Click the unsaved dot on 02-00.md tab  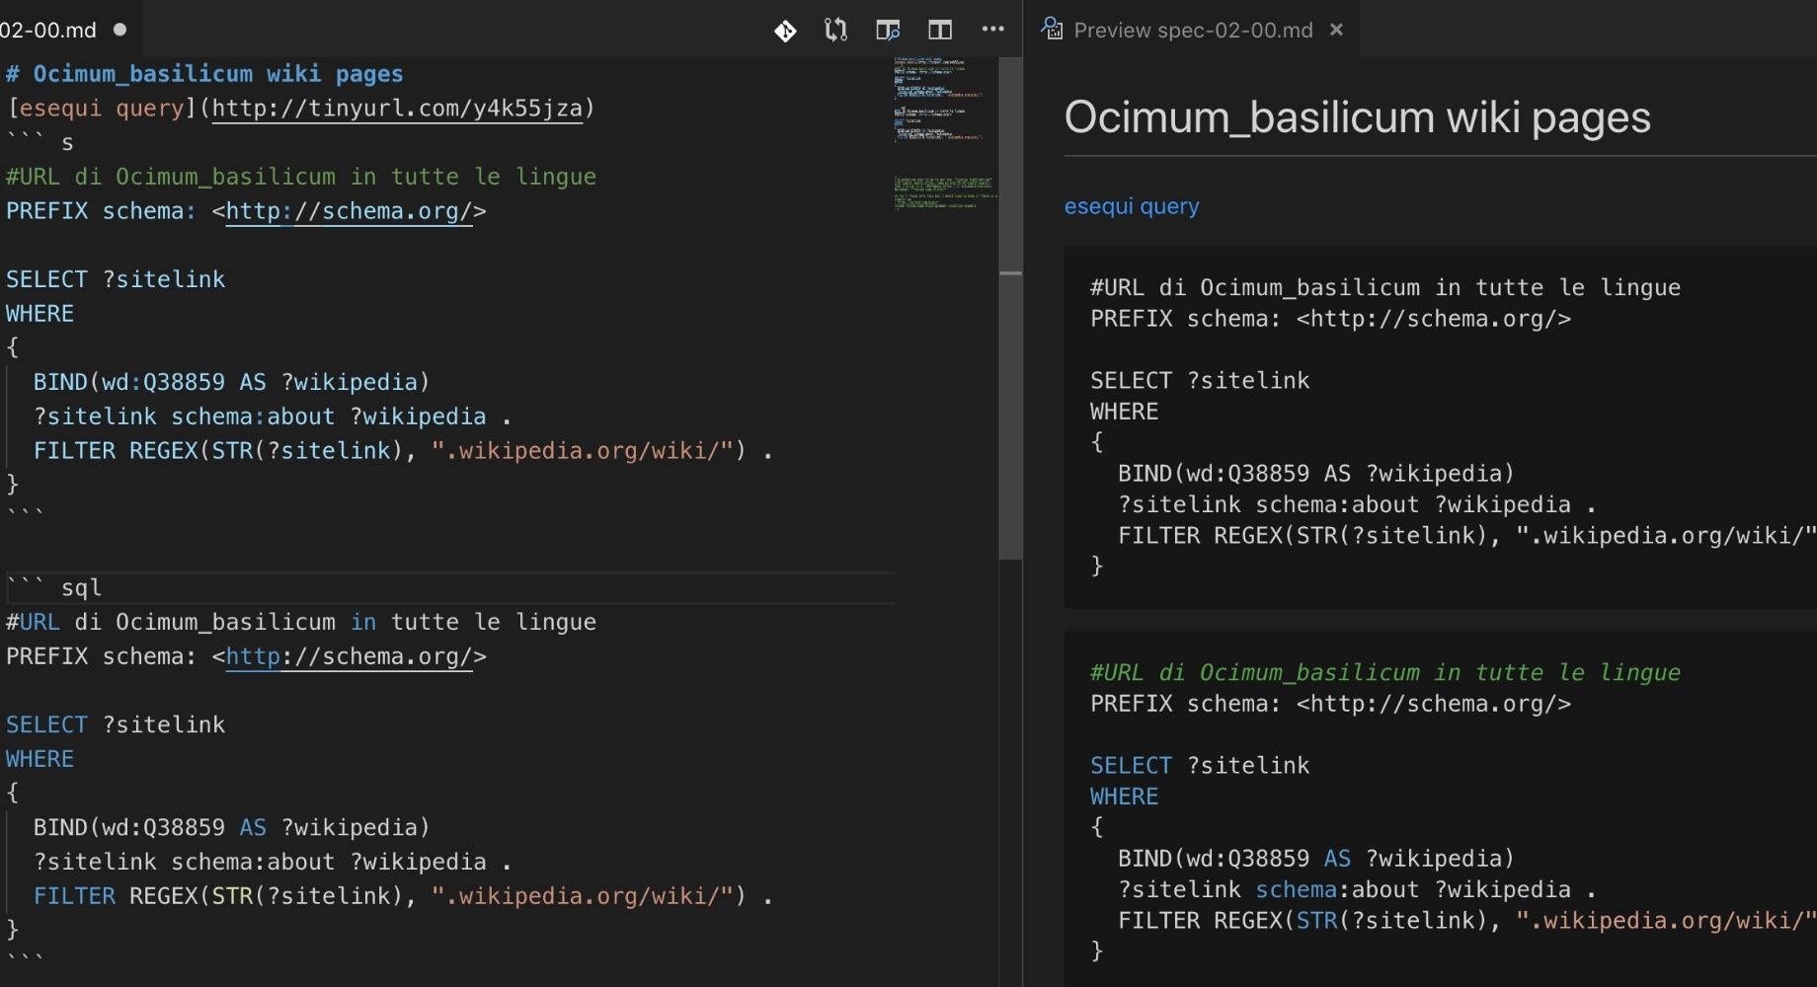click(x=120, y=30)
